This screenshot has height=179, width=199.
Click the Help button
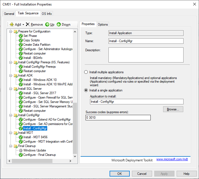(187, 174)
